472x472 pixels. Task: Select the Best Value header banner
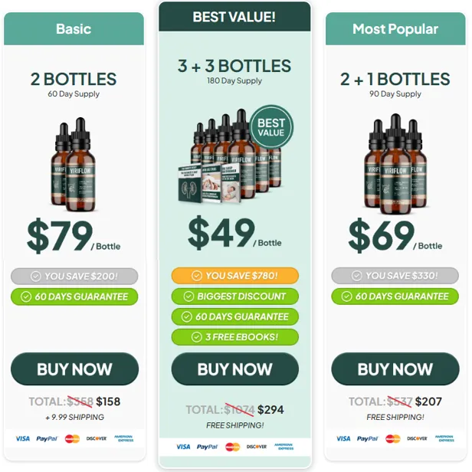point(234,17)
